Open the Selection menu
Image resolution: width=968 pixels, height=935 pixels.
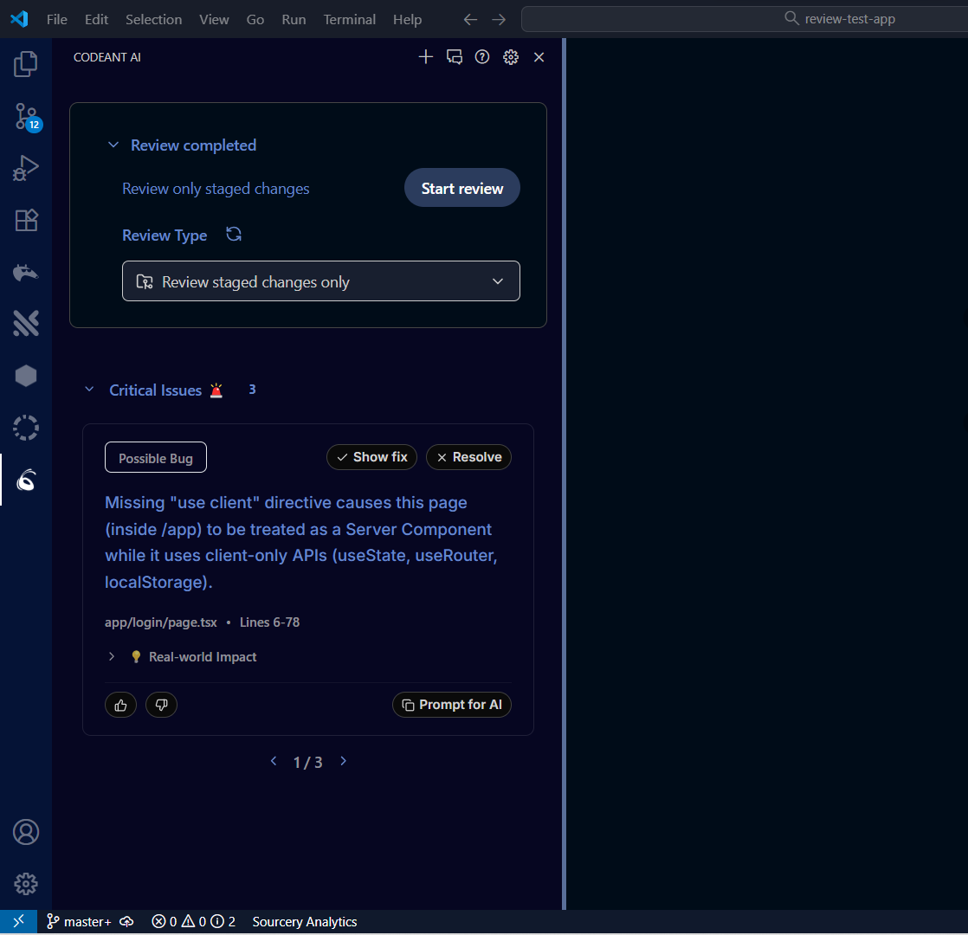pos(153,19)
